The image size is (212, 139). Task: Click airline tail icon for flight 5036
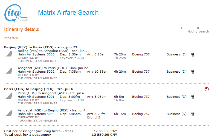pos(9,113)
